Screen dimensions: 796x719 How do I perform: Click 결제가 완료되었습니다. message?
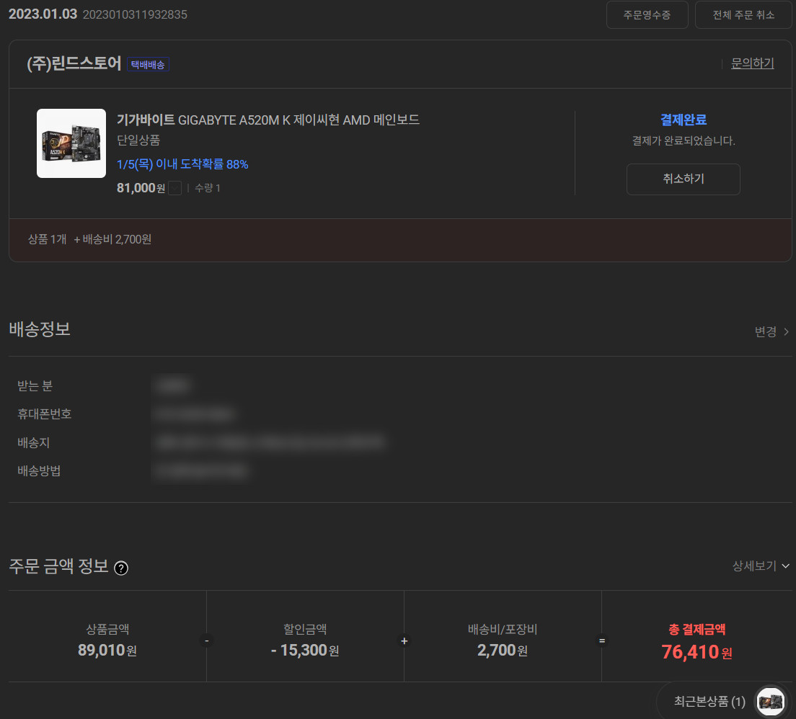pos(683,140)
